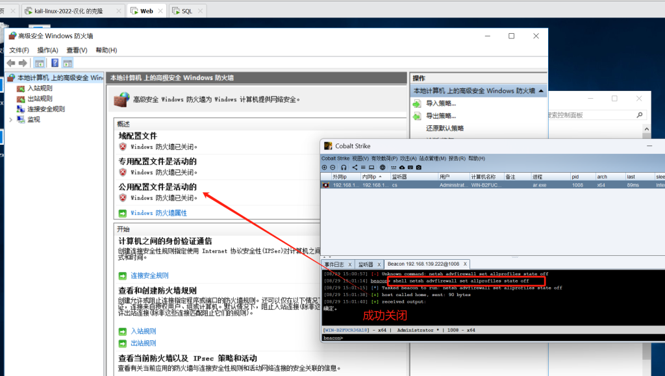Open the 入站规则 link in overview

144,331
